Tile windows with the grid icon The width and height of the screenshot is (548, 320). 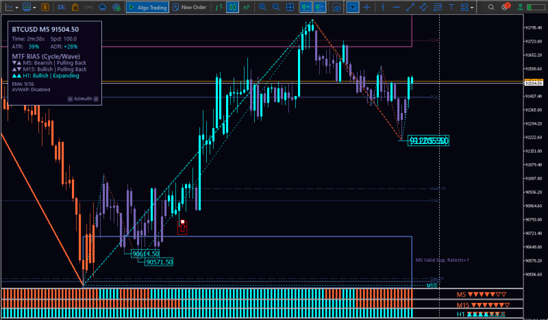(290, 7)
